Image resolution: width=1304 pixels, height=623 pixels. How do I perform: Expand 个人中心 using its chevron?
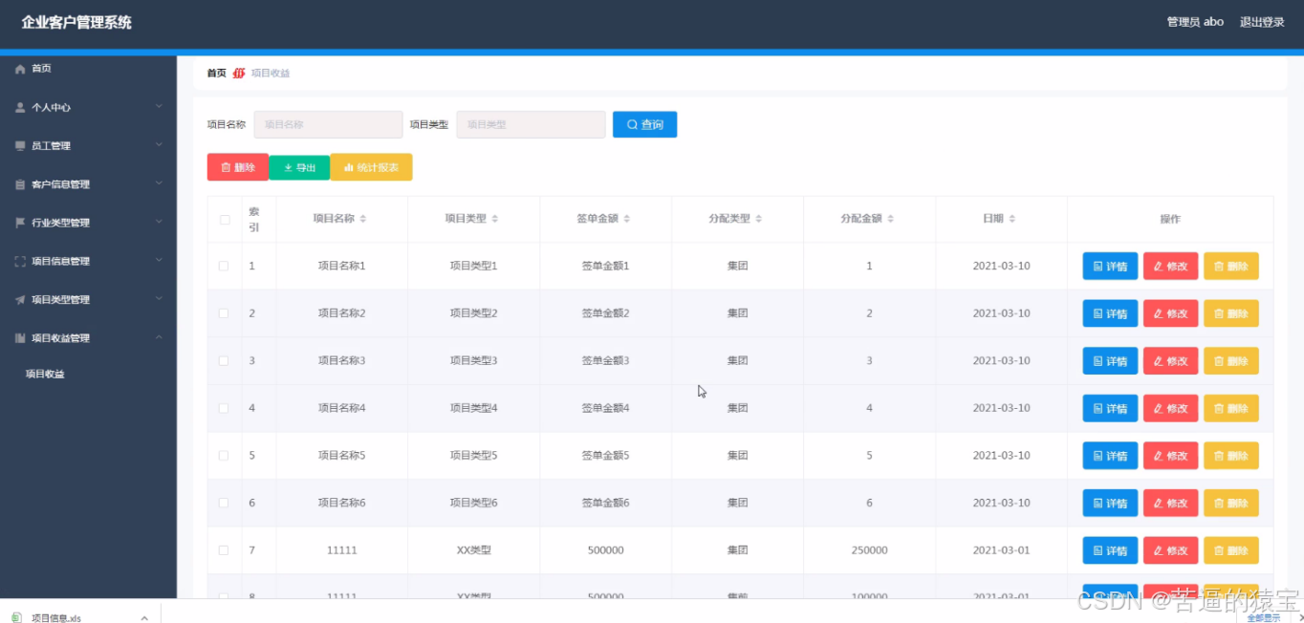click(160, 107)
